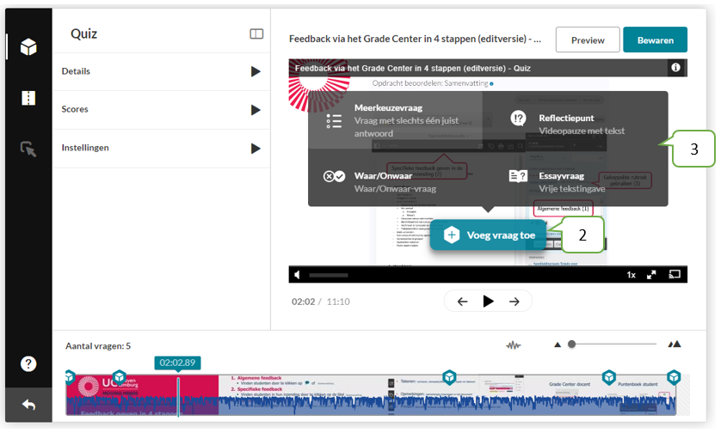Screen dimensions: 727x433
Task: Select quiz marker near Grade Center docent
Action: tap(609, 377)
